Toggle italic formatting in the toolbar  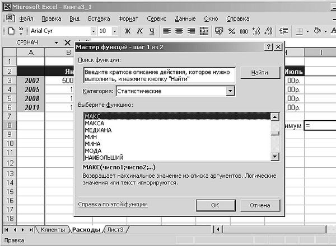139,31
